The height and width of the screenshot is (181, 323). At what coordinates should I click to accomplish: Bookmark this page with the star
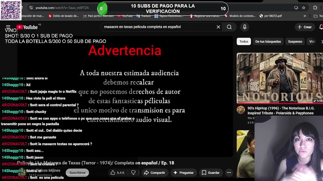pos(304,8)
